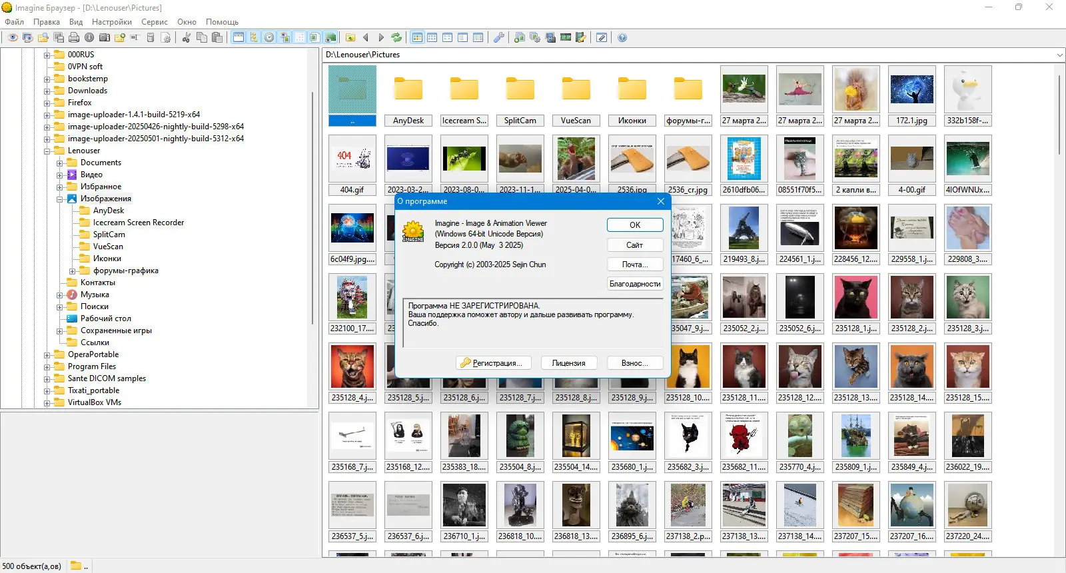Collapse the Lenouser folder in tree
Viewport: 1066px width, 573px height.
click(47, 151)
